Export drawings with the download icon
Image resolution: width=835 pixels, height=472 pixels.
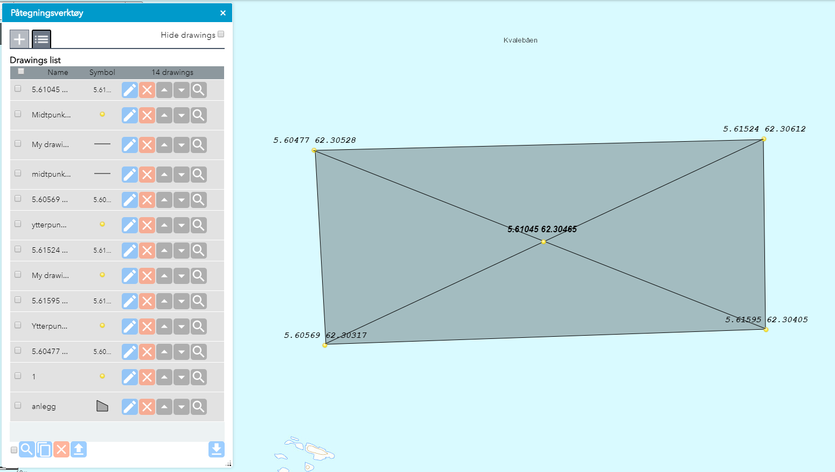coord(216,449)
